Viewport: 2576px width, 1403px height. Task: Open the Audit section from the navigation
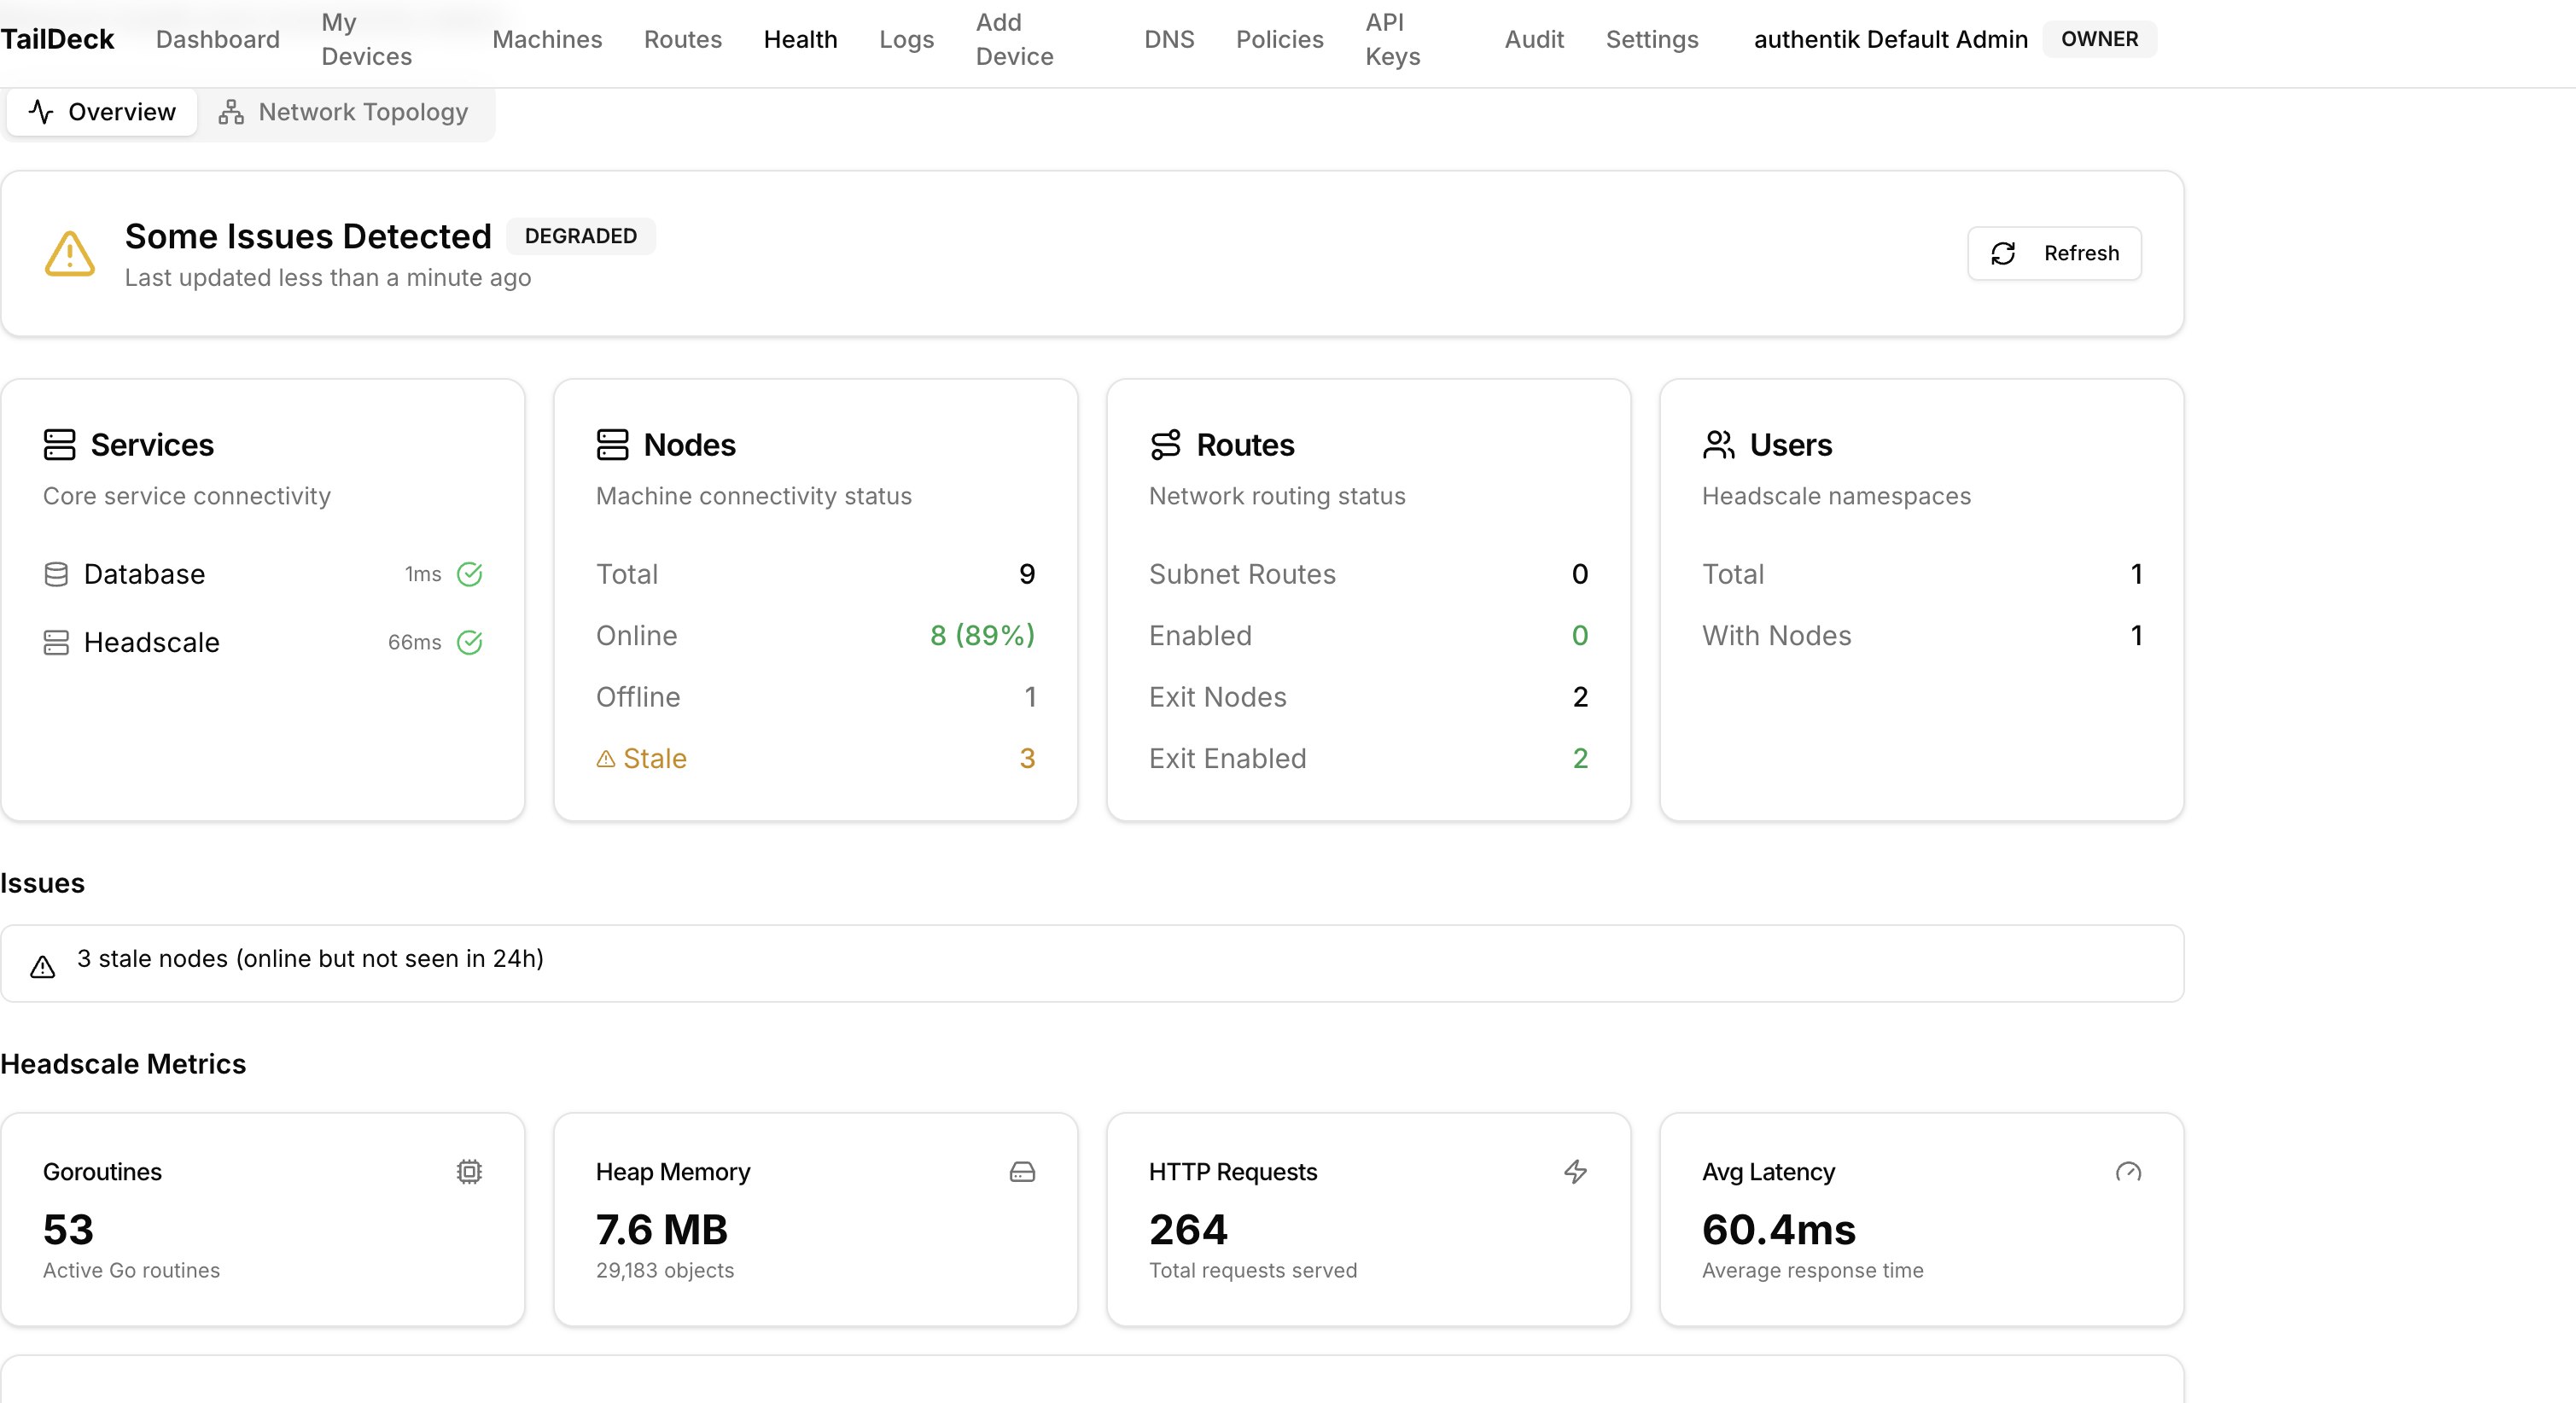1534,39
